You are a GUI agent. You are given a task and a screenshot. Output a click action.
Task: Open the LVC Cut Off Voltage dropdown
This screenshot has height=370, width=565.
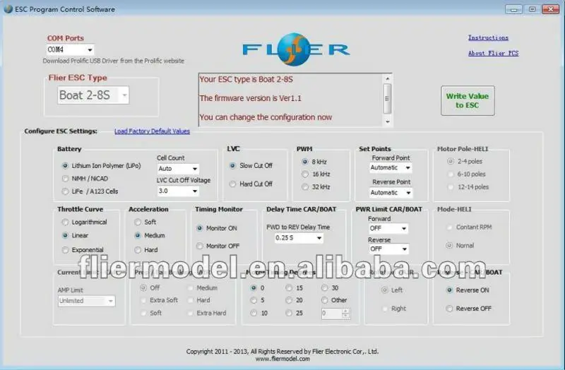(178, 191)
